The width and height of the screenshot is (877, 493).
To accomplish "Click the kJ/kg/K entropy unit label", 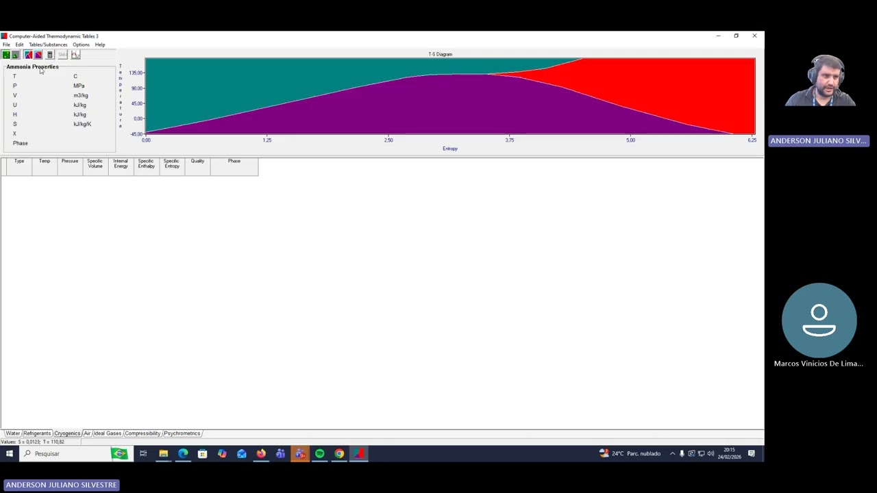I will coord(82,124).
